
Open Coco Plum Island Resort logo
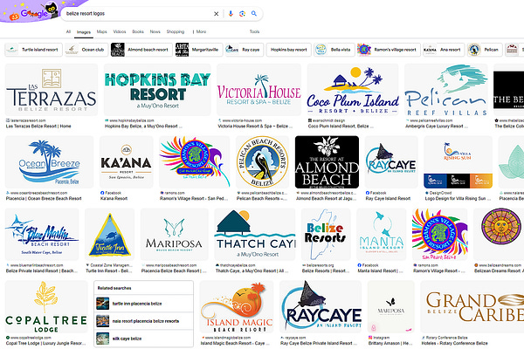coord(353,90)
